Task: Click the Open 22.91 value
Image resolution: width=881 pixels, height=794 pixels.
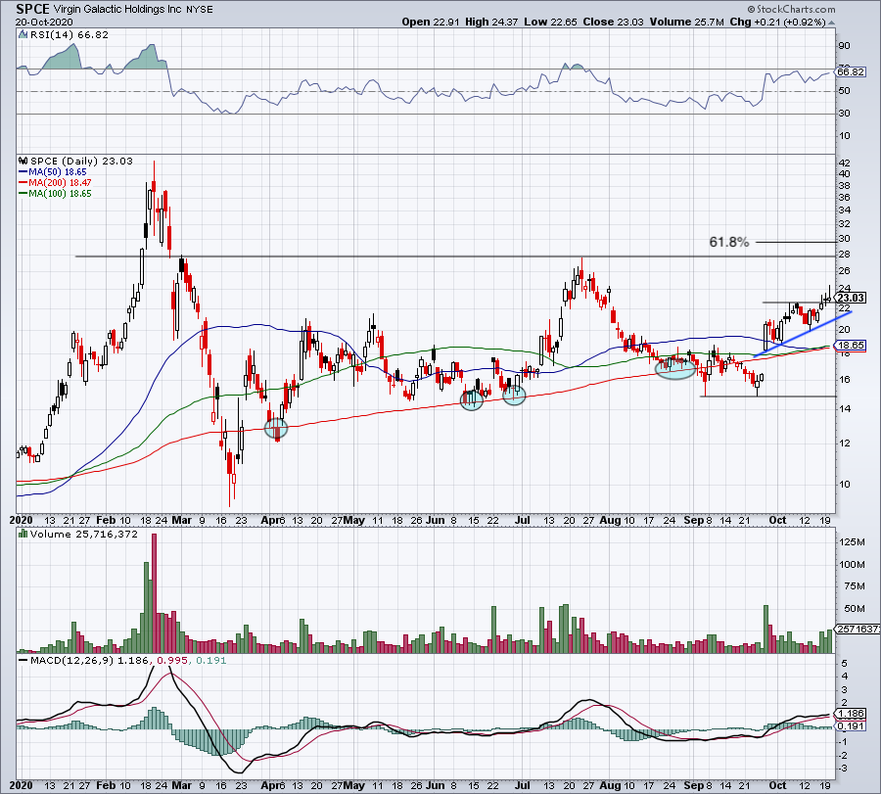Action: pos(431,22)
